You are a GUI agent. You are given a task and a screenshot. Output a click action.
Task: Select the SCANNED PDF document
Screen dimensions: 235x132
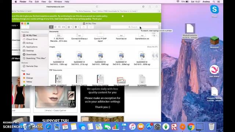[x=142, y=80]
